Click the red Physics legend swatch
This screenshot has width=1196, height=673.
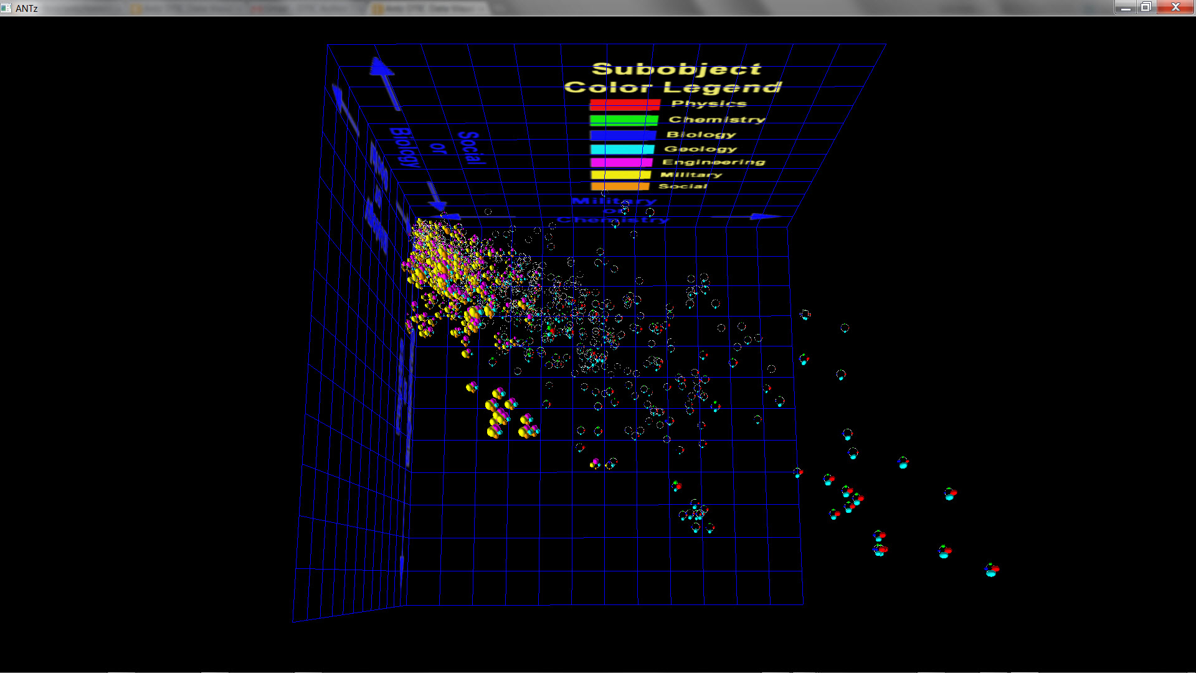(x=624, y=105)
